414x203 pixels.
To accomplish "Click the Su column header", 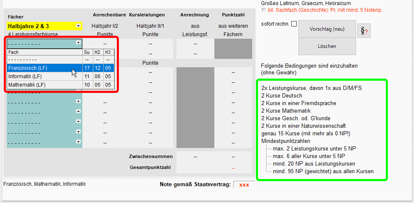I will coord(87,52).
